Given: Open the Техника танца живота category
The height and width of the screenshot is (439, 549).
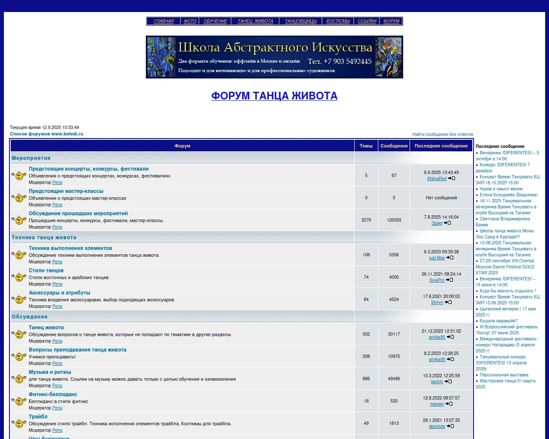Looking at the screenshot, I should 44,238.
